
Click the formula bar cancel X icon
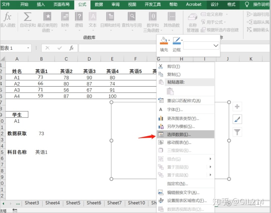47,48
